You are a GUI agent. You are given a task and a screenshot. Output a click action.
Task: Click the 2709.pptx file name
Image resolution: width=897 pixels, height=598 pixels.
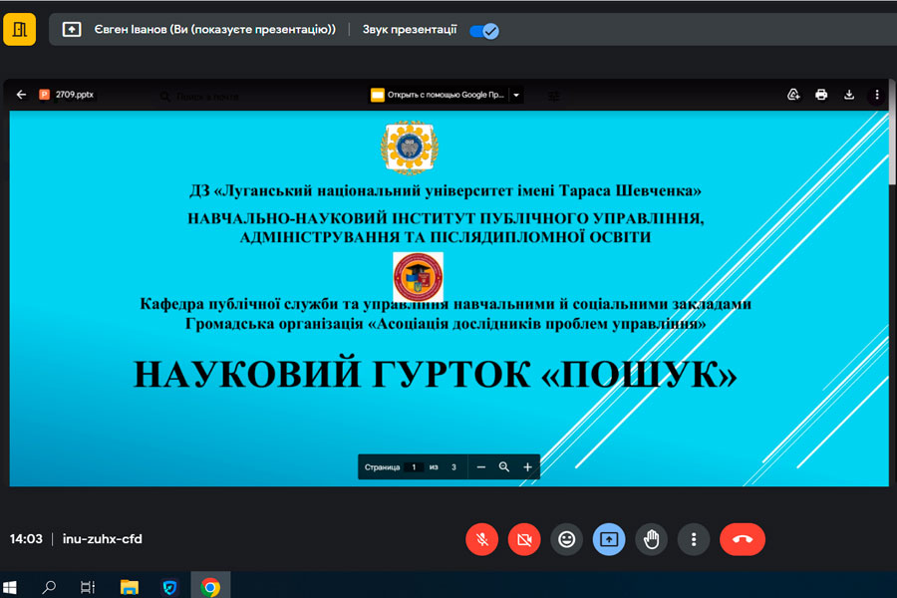(x=75, y=95)
